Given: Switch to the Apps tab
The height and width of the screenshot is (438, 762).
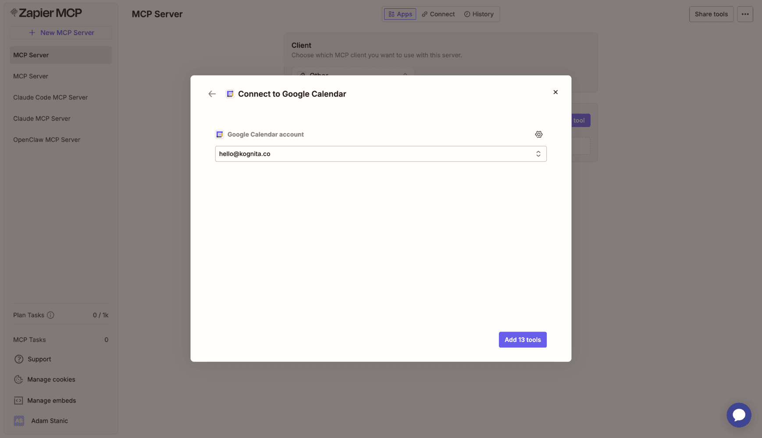Looking at the screenshot, I should pos(400,14).
